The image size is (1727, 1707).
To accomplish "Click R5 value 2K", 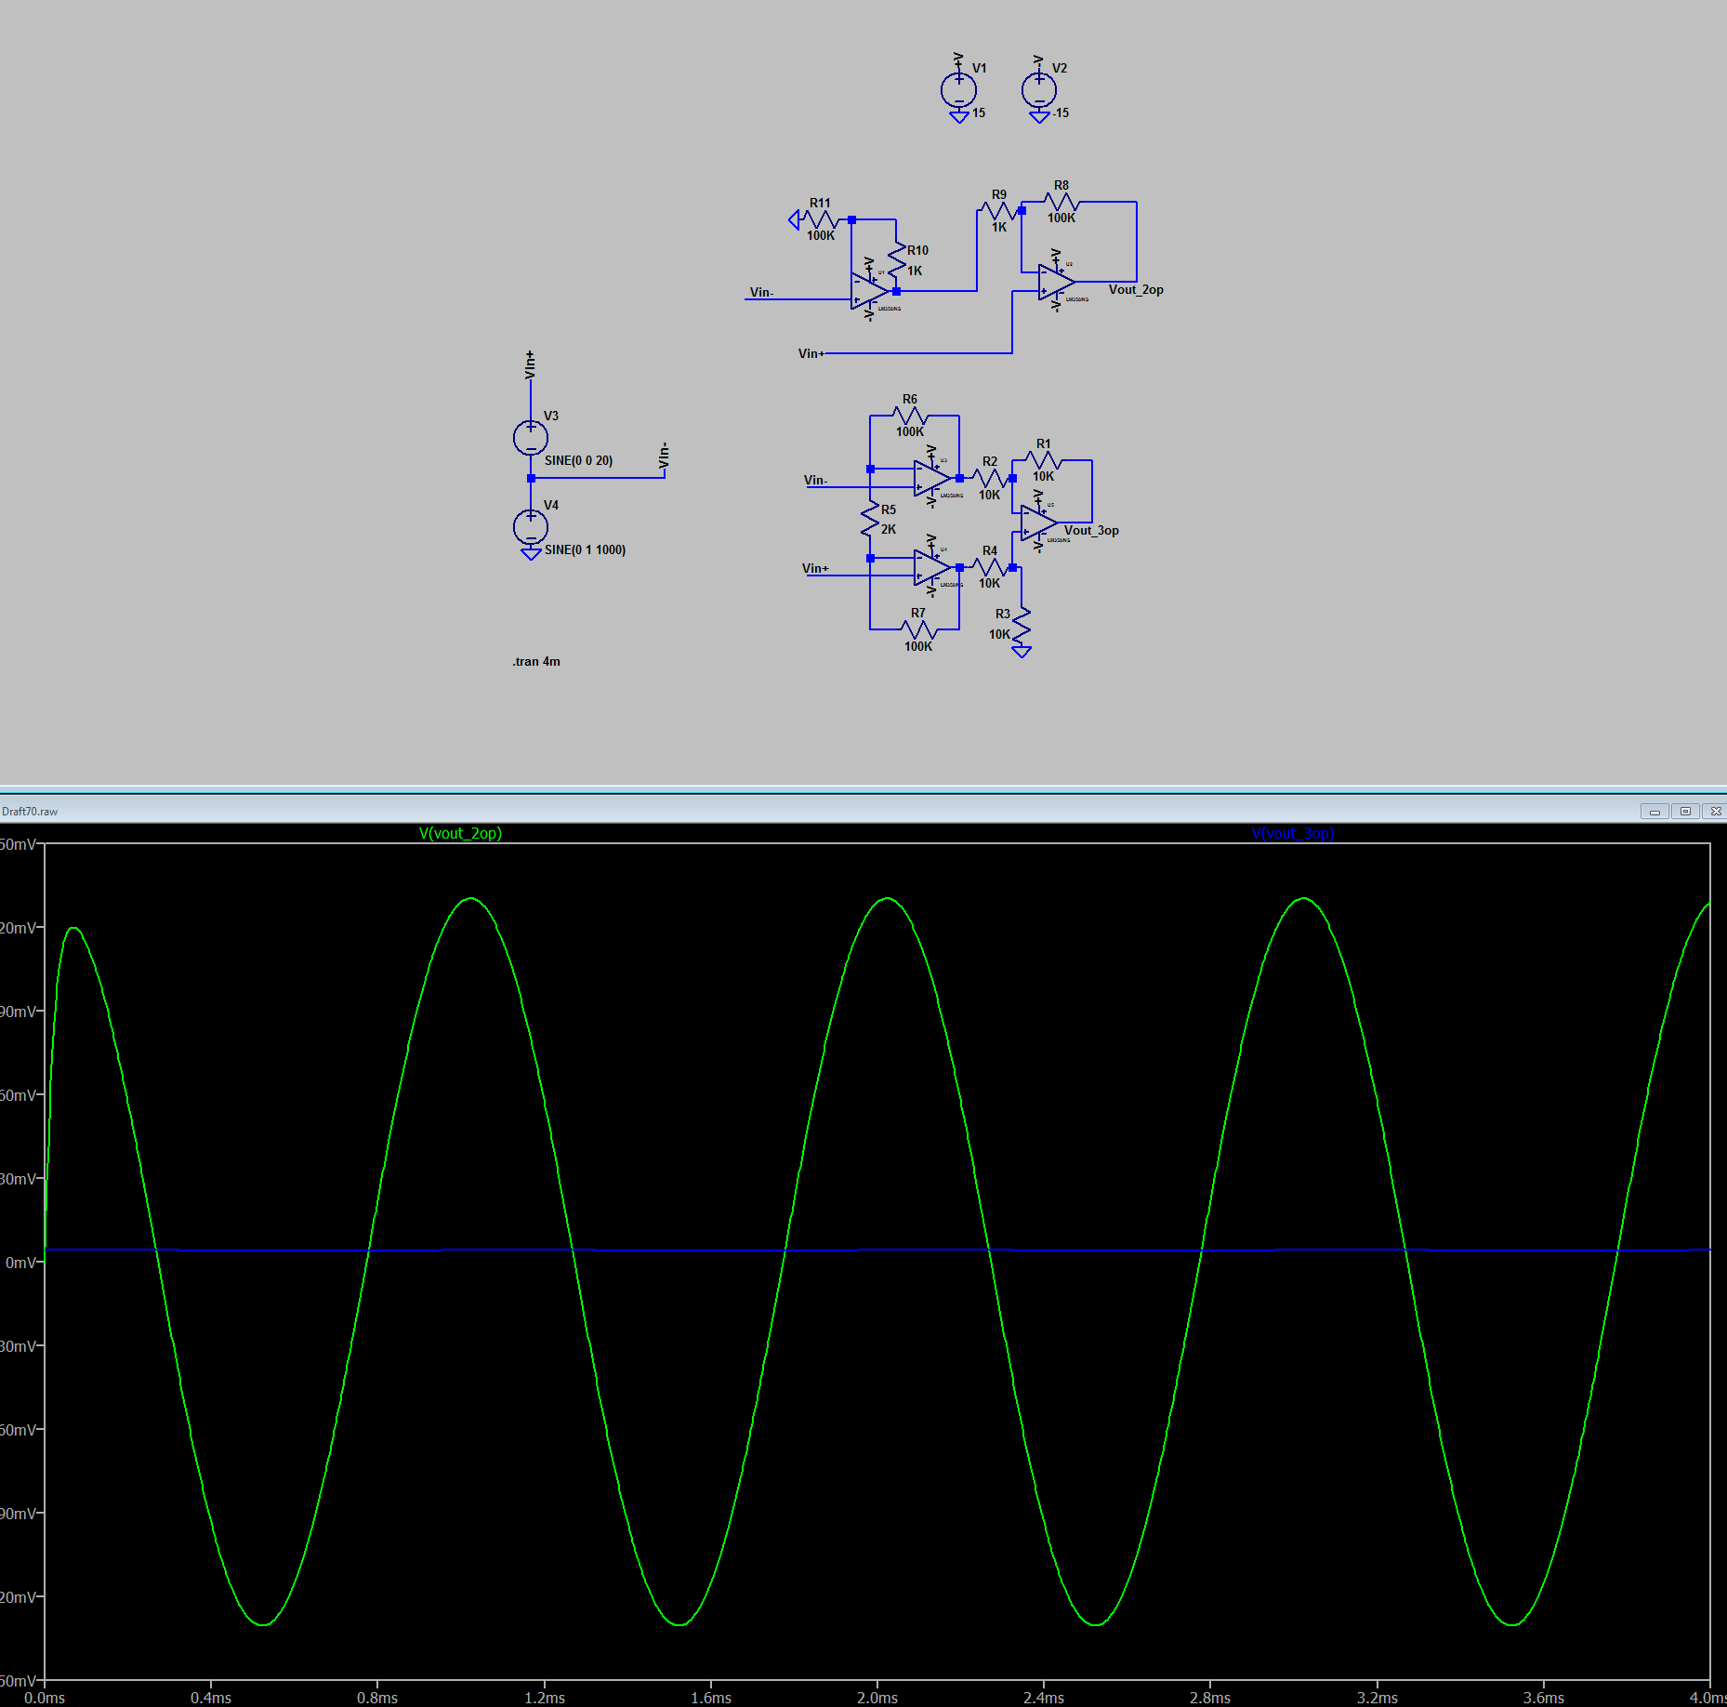I will [x=889, y=529].
